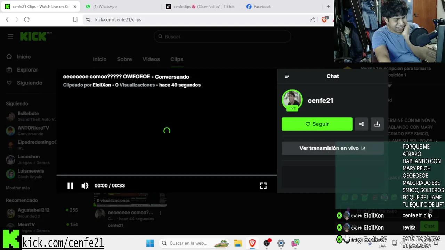Switch to the Sobre tab
The image size is (445, 250).
124,59
